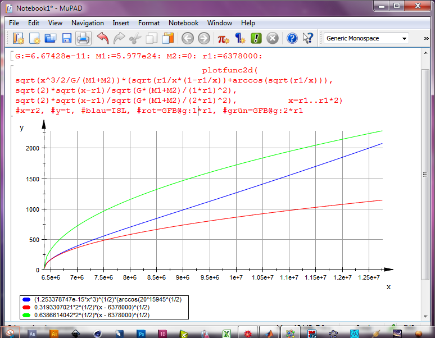
Task: Click the green legend swatch
Action: 26,315
